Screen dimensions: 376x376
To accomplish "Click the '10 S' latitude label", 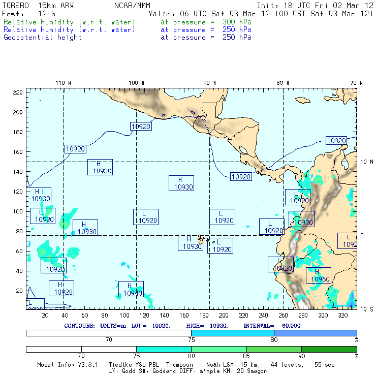I will pos(367,309).
